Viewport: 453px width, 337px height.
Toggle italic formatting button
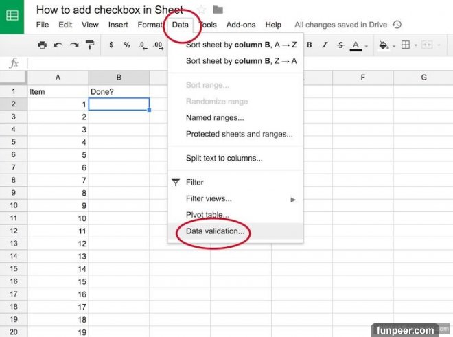pos(324,45)
